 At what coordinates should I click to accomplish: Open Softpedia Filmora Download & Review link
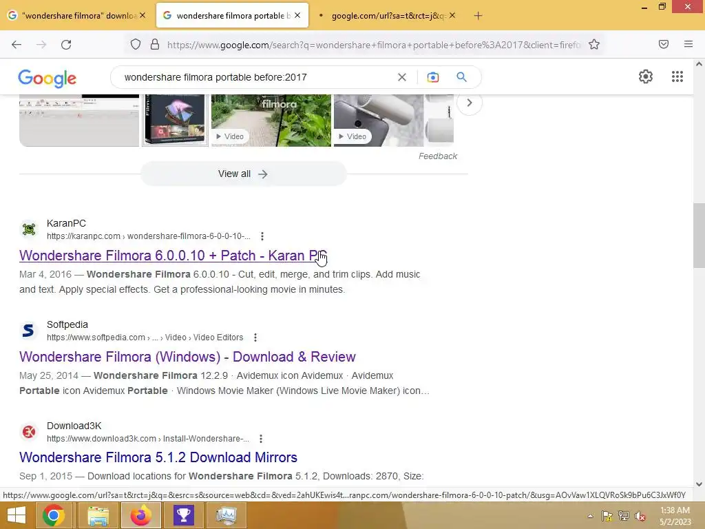187,357
